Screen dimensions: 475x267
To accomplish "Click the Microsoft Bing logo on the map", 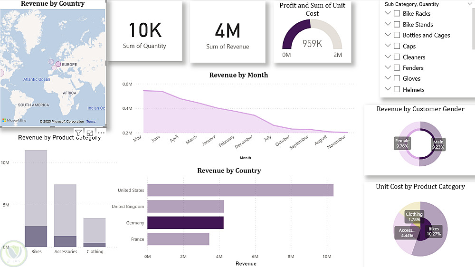I will (x=14, y=121).
